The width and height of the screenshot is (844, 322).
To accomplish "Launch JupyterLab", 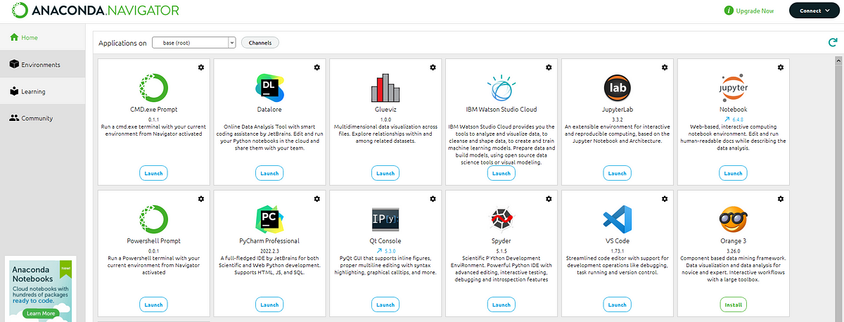I will pos(617,173).
